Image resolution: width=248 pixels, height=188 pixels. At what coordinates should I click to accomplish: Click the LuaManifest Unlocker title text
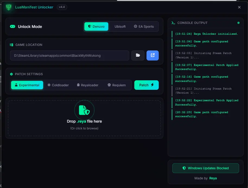(x=34, y=7)
